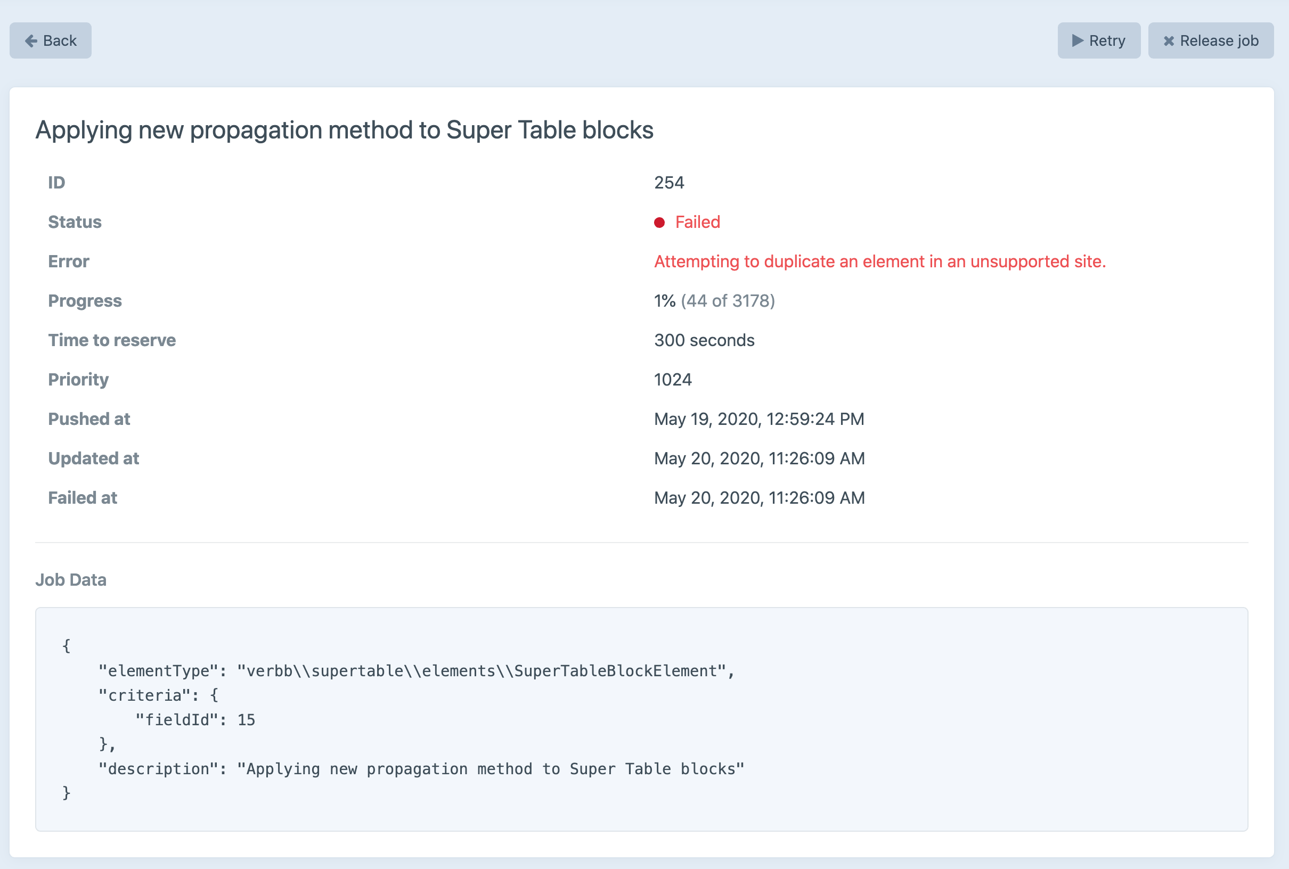This screenshot has width=1289, height=869.
Task: Click the back arrow icon
Action: click(32, 40)
